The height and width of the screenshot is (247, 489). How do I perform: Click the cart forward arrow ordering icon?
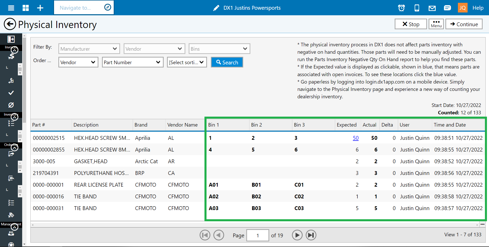[x=11, y=154]
